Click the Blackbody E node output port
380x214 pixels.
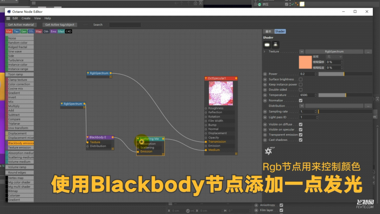pos(113,137)
